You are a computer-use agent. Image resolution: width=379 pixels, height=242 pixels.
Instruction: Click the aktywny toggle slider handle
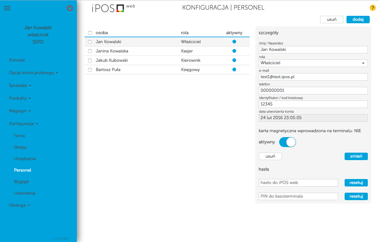pyautogui.click(x=291, y=142)
